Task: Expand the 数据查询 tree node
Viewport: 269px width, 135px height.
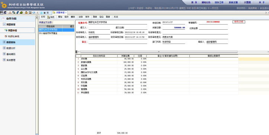Action: tap(4, 42)
